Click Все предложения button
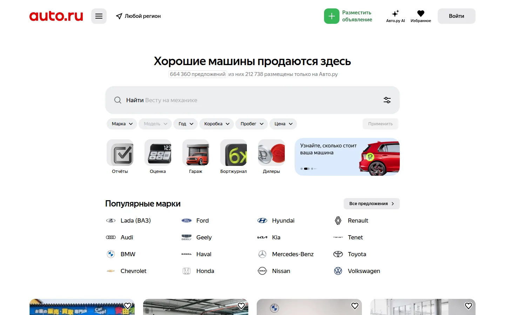 372,204
